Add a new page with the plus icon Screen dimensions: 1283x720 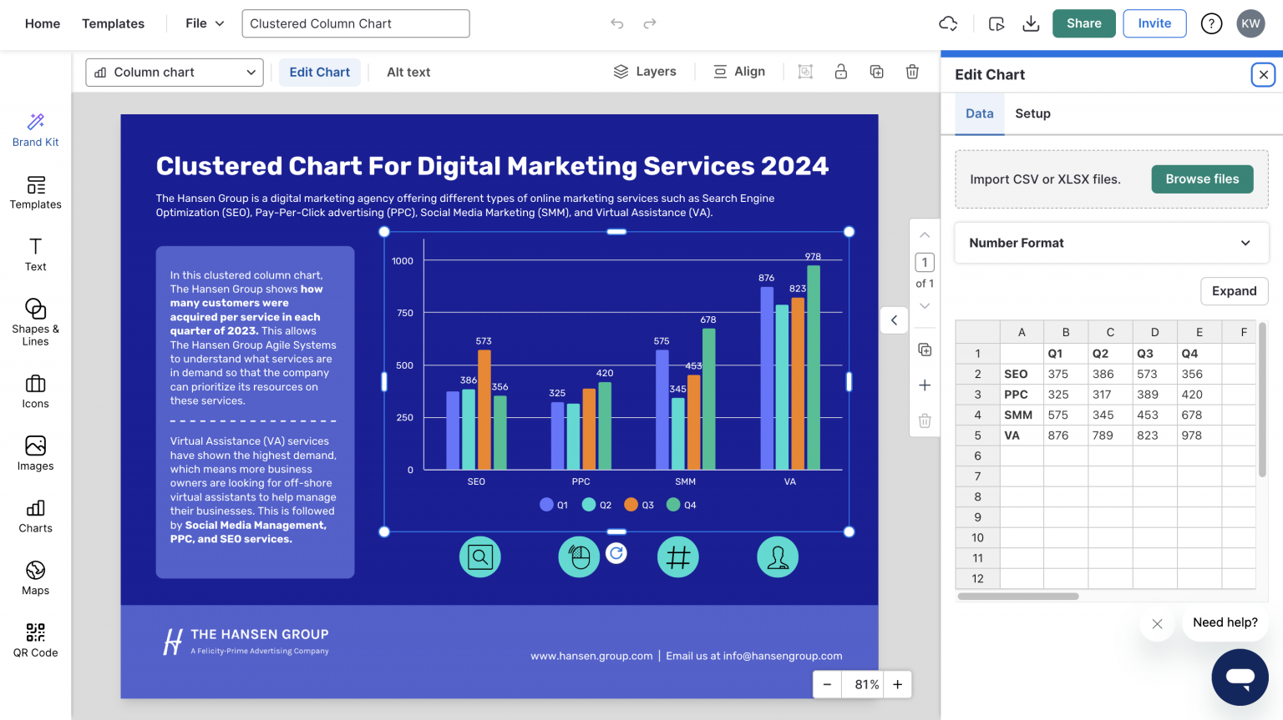point(925,385)
